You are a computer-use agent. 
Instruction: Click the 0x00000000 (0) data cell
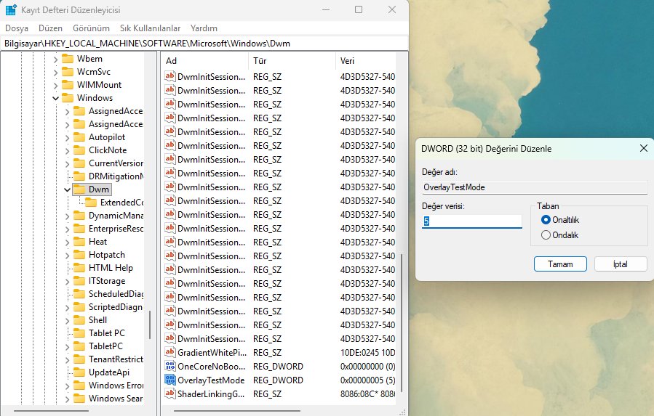(x=367, y=367)
